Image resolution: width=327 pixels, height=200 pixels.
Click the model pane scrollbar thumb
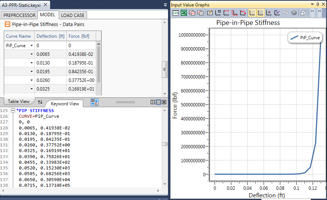point(165,69)
